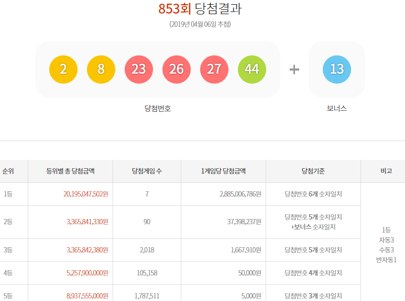Click the 1게임당 당첨금액 column header
Image resolution: width=405 pixels, height=301 pixels.
tap(223, 171)
